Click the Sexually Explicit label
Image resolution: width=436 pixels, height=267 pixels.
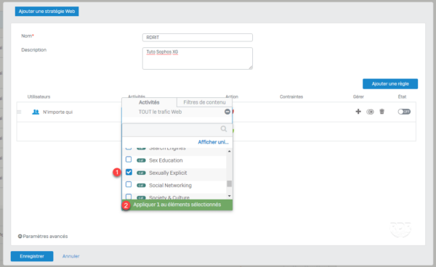pyautogui.click(x=168, y=173)
